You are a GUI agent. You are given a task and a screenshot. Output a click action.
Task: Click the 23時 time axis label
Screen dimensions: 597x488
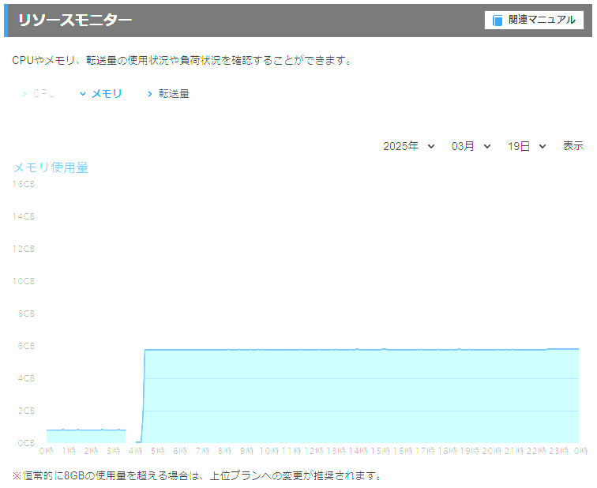558,451
